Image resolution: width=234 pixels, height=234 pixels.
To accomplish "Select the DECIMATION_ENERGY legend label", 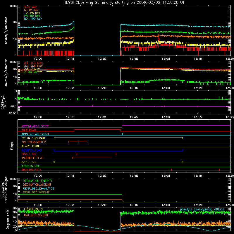I will click(37, 181).
